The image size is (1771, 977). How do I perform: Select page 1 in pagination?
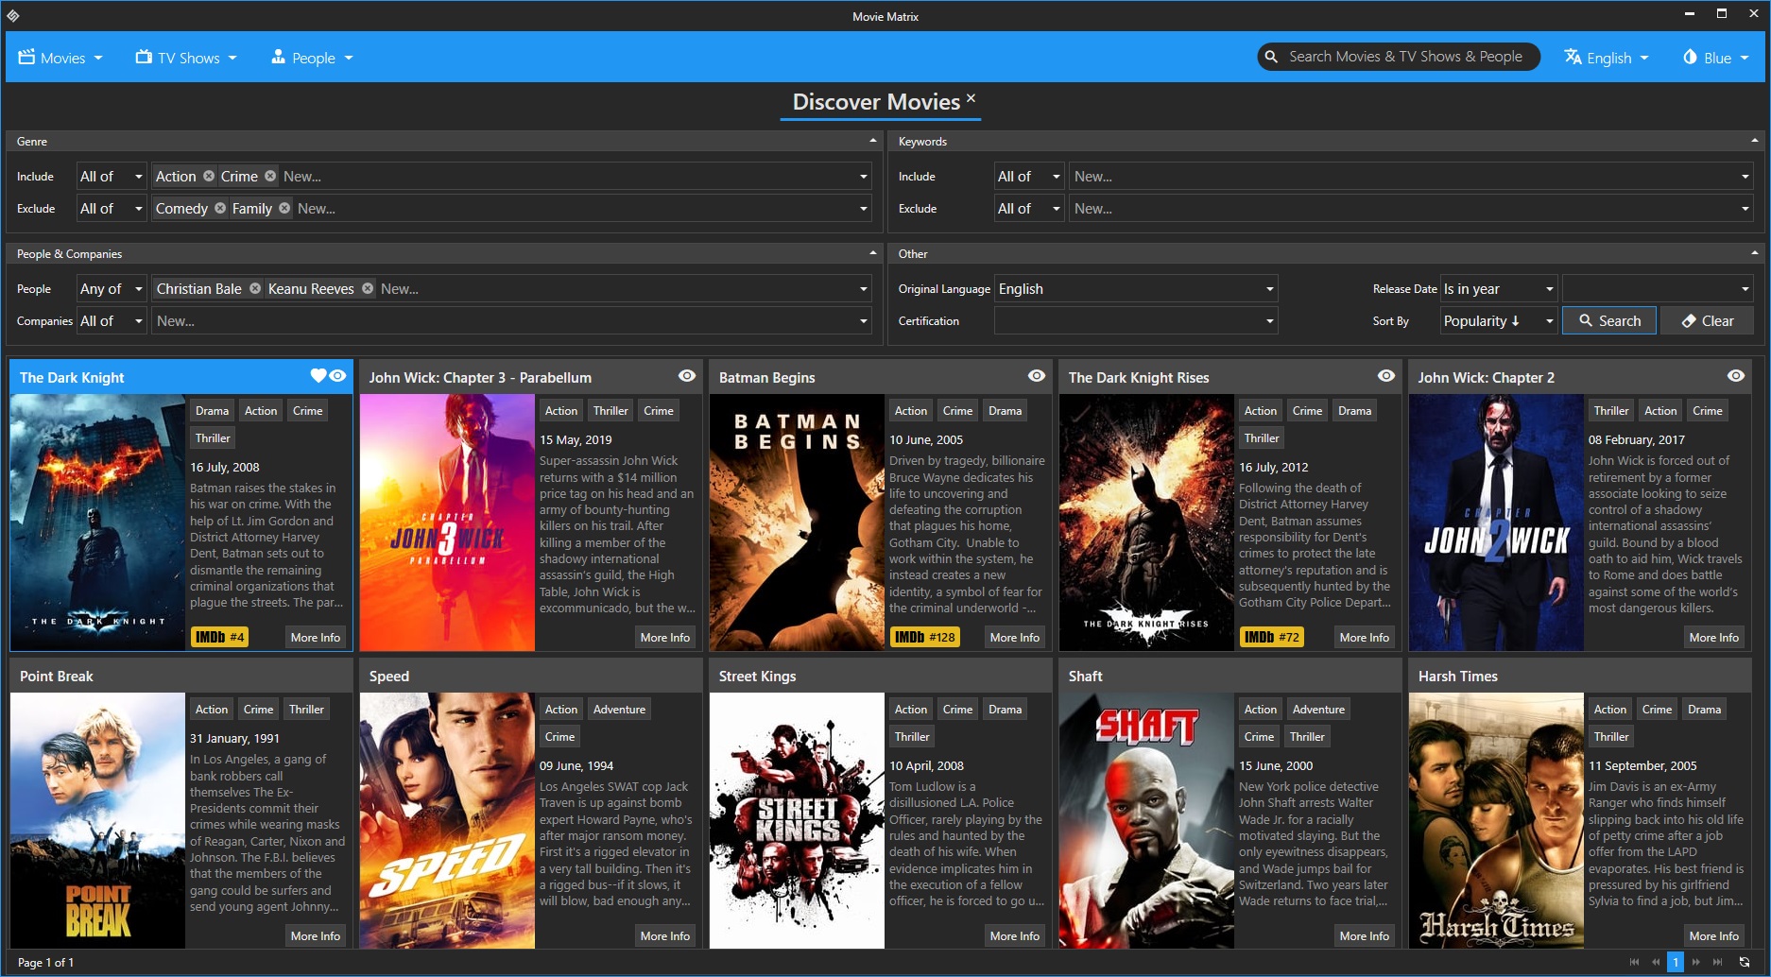1676,962
